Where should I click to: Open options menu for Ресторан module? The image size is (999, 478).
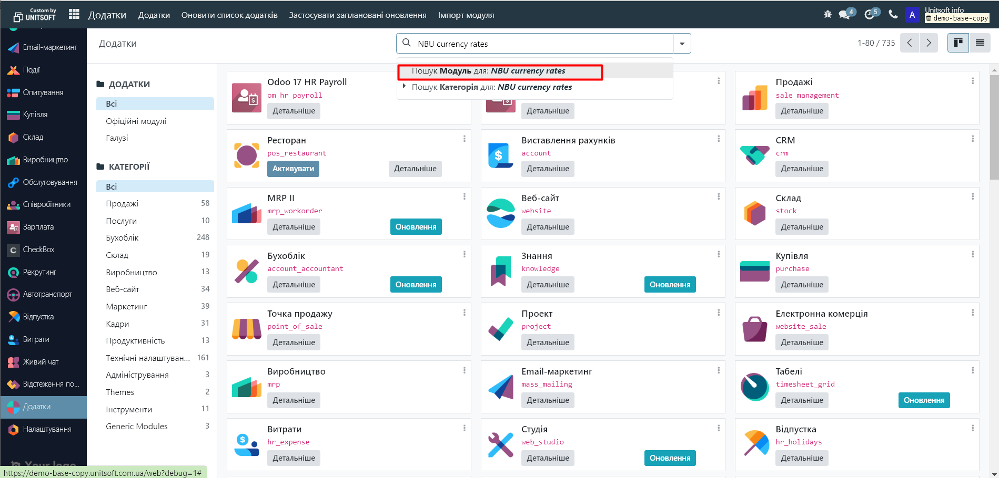click(464, 139)
